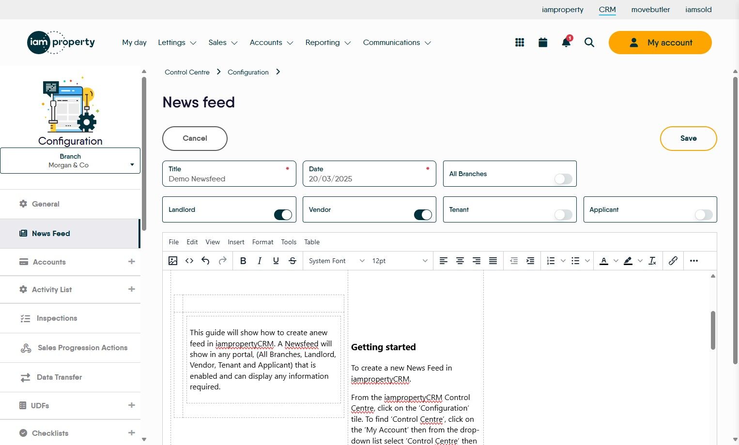The image size is (739, 445).
Task: Open My account
Action: pos(660,43)
